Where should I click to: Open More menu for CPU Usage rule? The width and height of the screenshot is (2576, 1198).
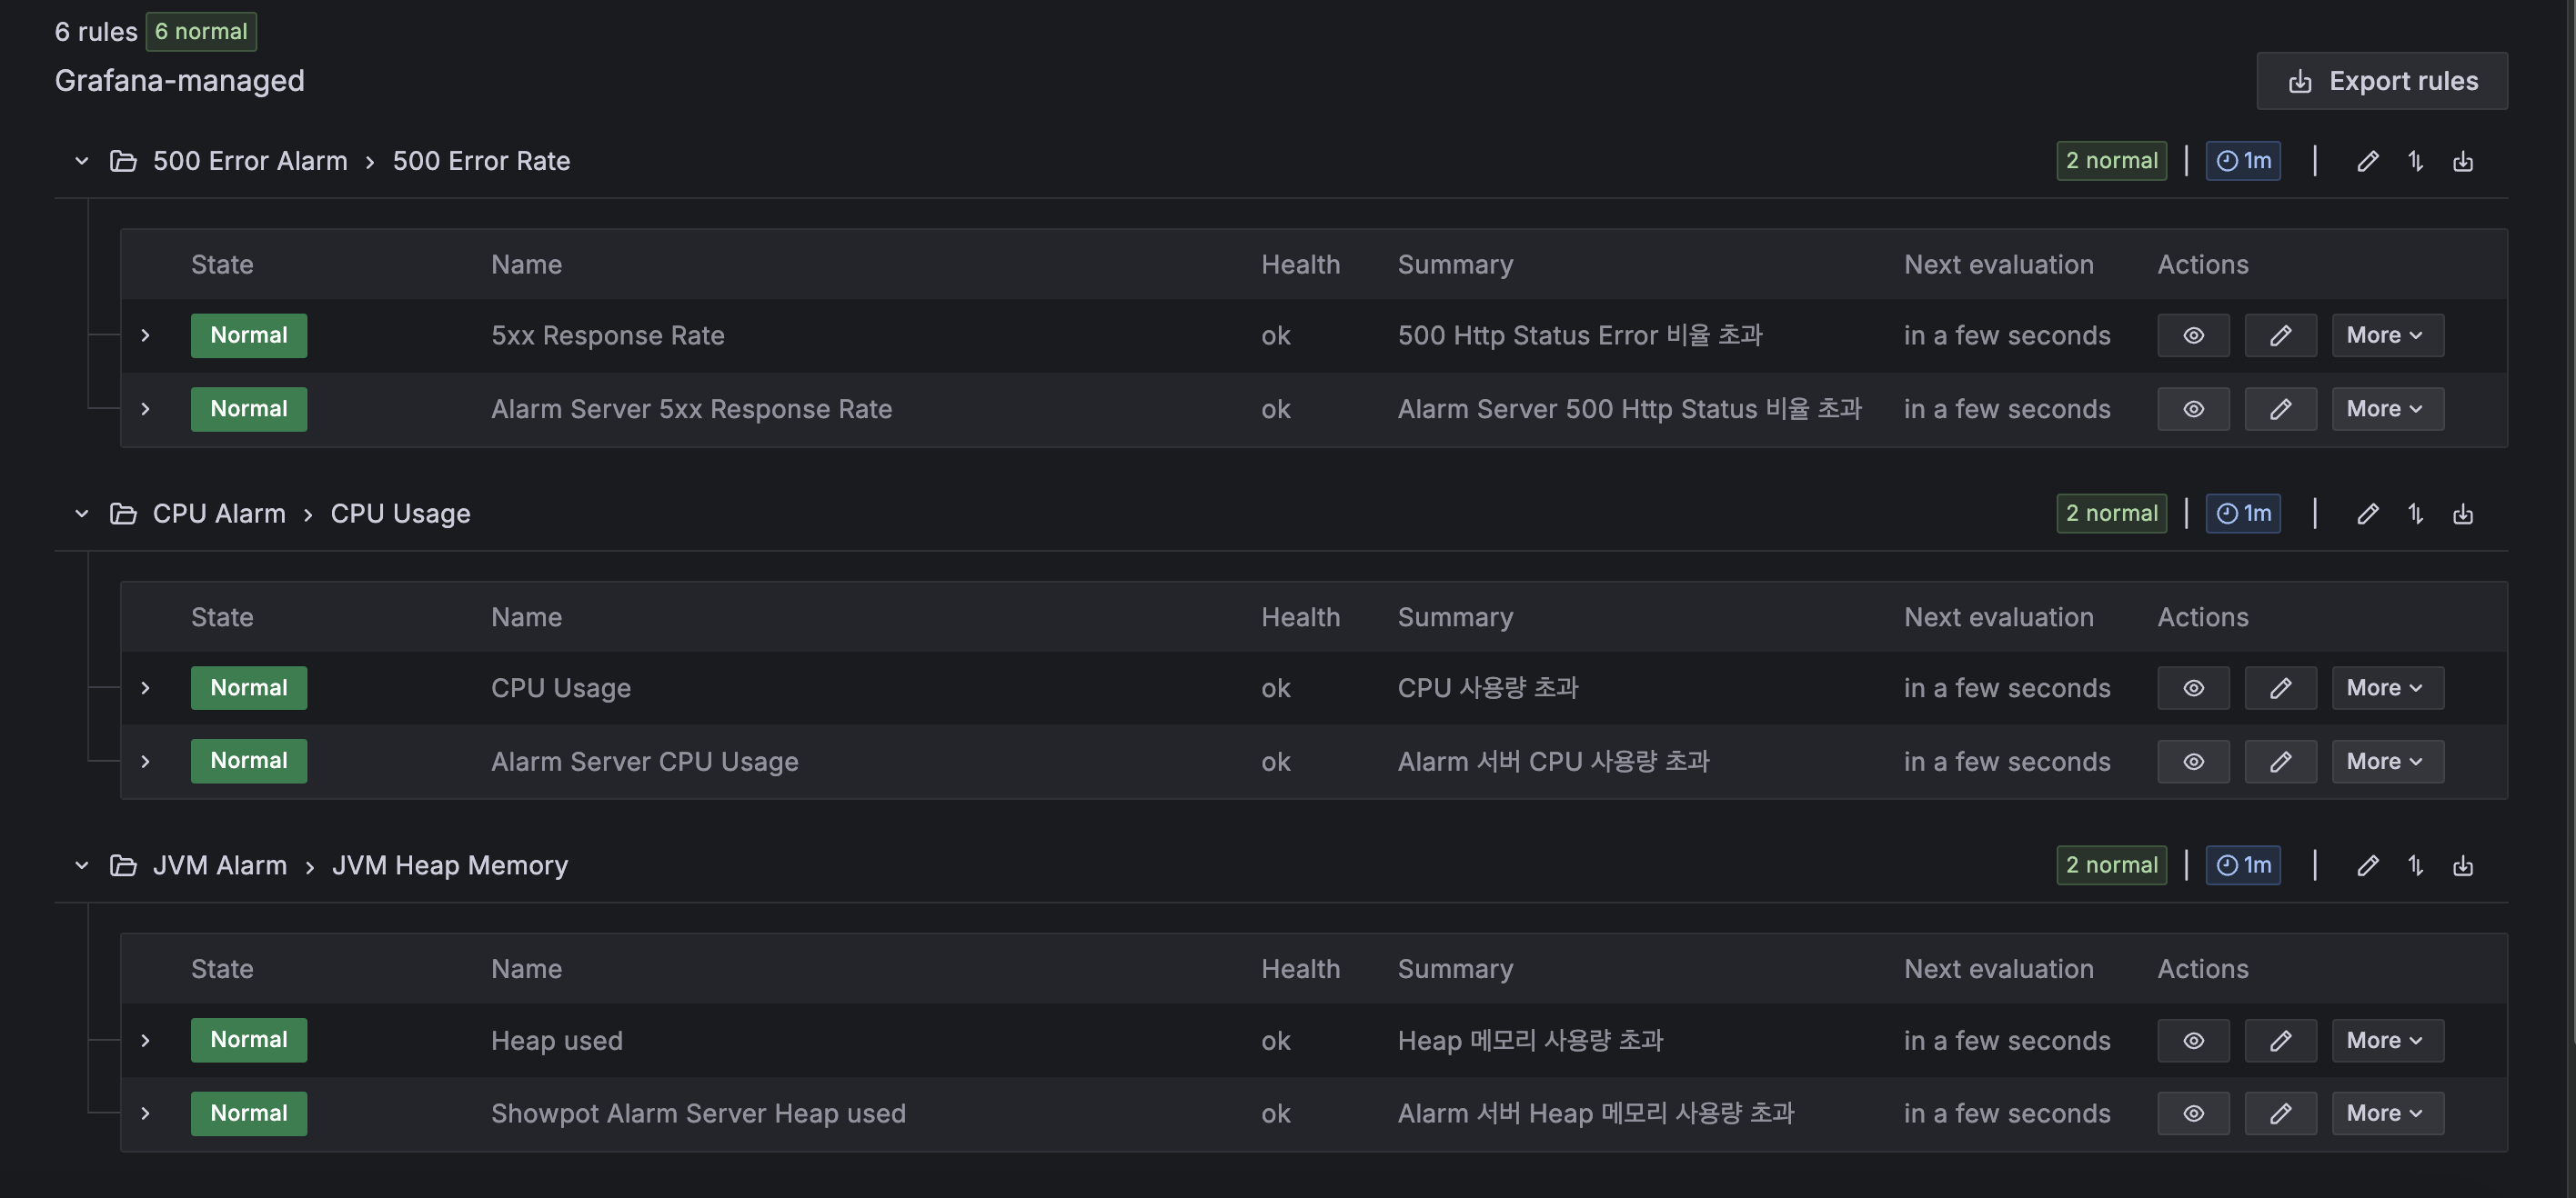[2388, 688]
